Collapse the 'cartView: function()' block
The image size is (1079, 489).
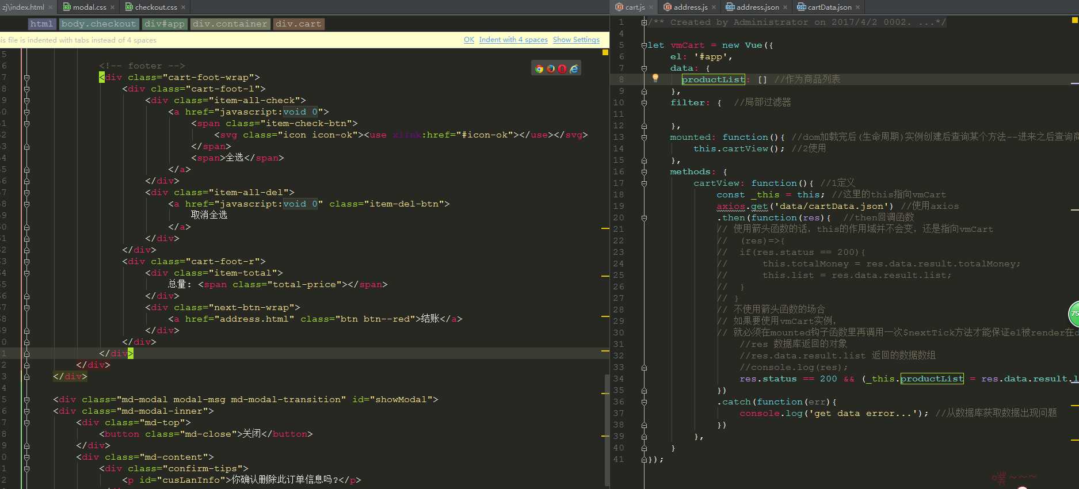tap(644, 183)
